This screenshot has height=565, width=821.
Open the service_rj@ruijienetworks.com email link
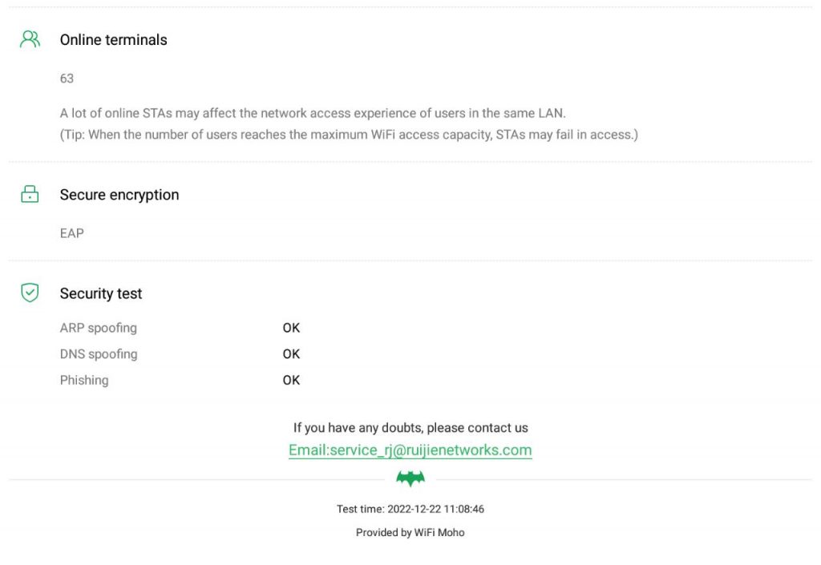(x=410, y=450)
